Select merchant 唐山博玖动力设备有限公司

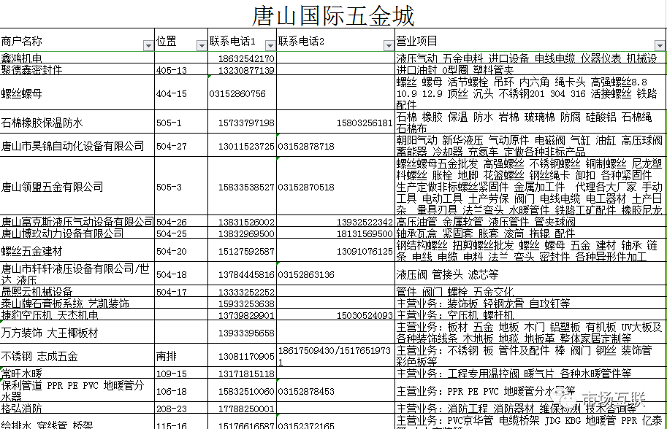coord(77,233)
